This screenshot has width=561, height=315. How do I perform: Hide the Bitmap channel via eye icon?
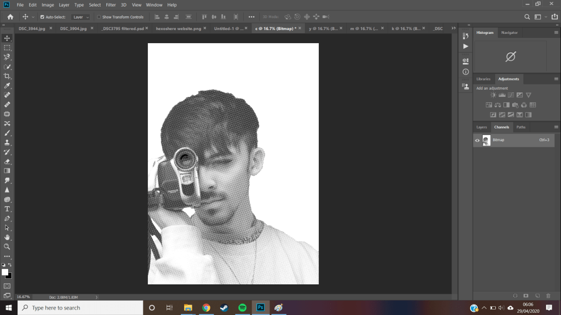click(477, 141)
